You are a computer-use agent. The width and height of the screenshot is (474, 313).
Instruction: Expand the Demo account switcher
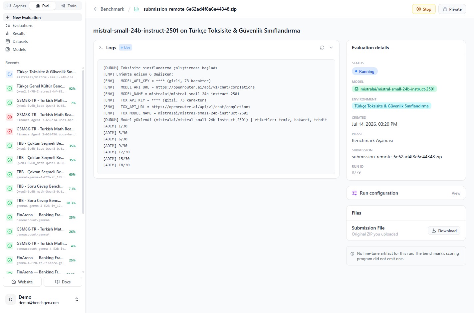pyautogui.click(x=77, y=299)
